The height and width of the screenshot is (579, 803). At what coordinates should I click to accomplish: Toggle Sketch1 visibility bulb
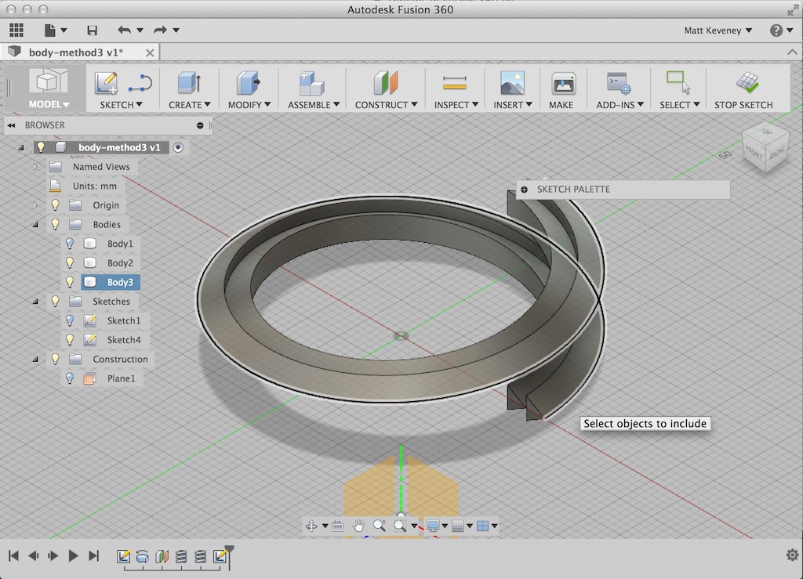point(69,320)
